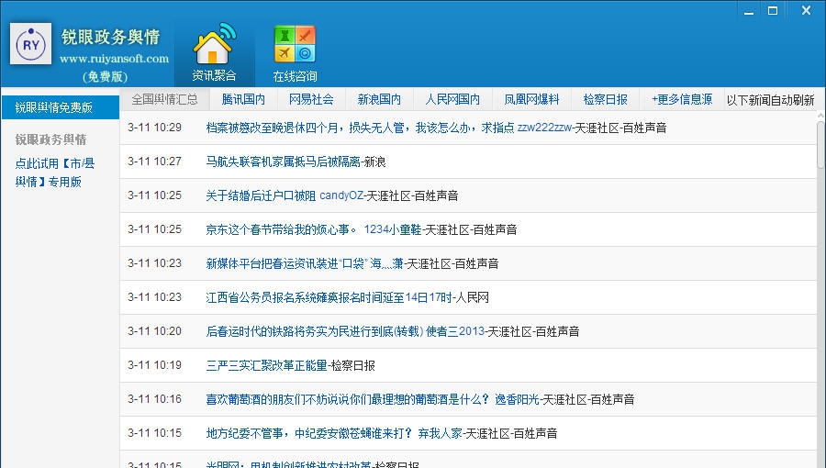Open the 资讯聚合 home icon
Image resolution: width=826 pixels, height=468 pixels.
[x=214, y=52]
